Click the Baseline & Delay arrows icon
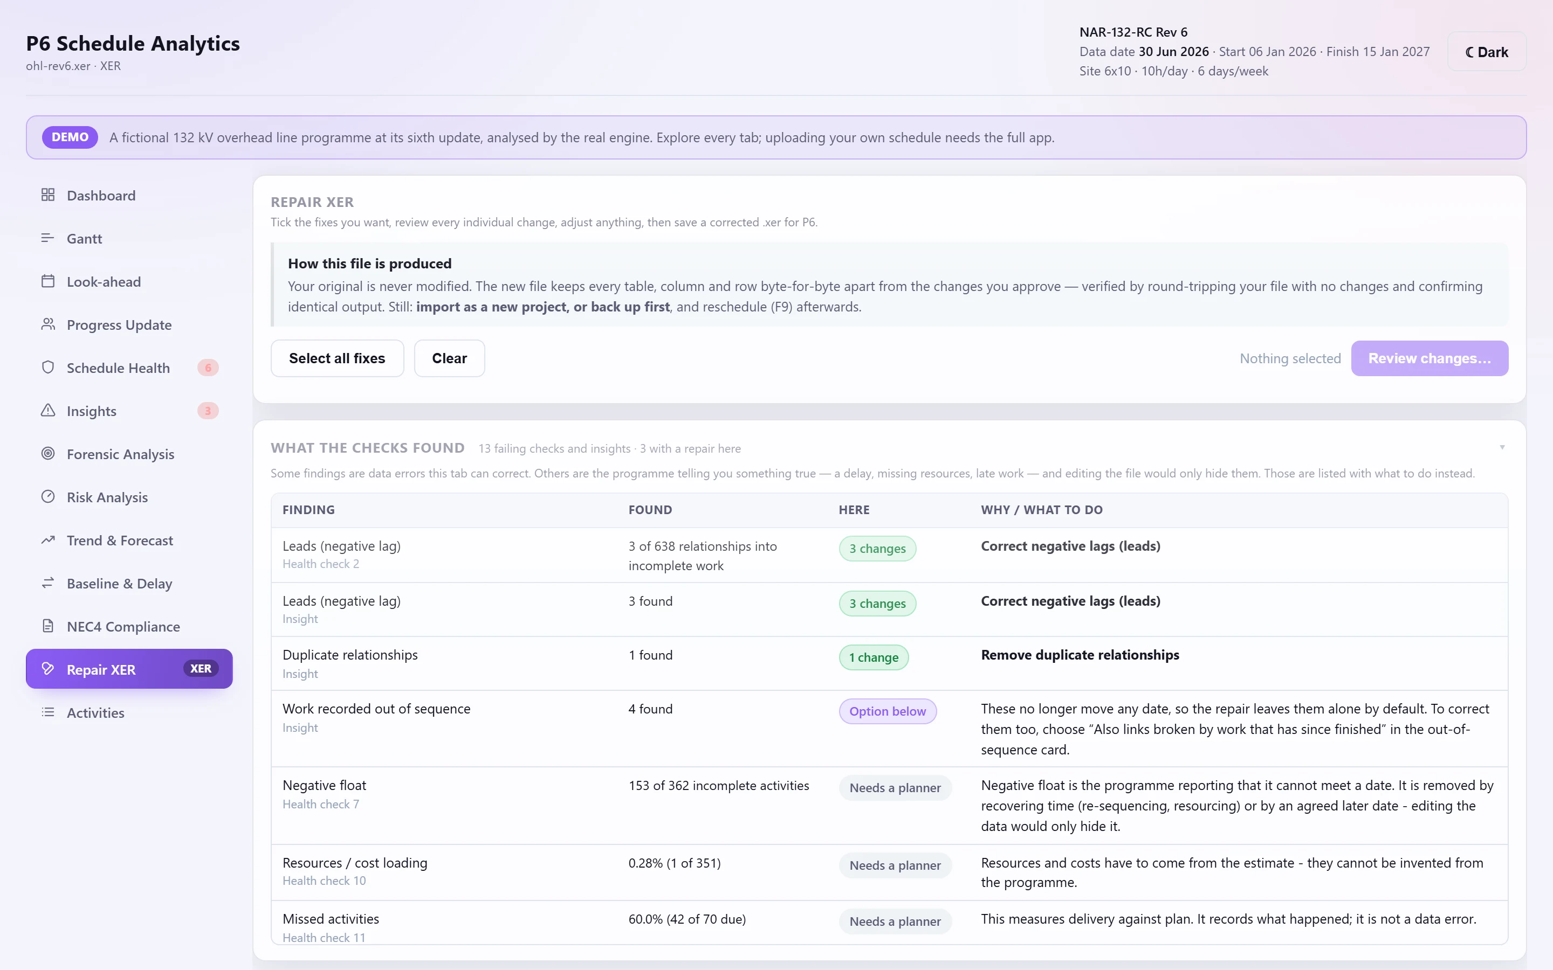This screenshot has width=1553, height=970. 47,583
